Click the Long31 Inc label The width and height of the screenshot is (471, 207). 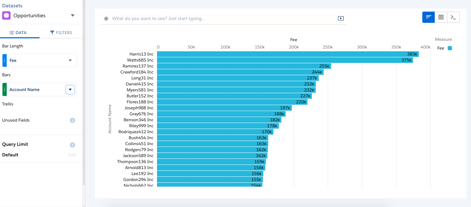pos(142,78)
